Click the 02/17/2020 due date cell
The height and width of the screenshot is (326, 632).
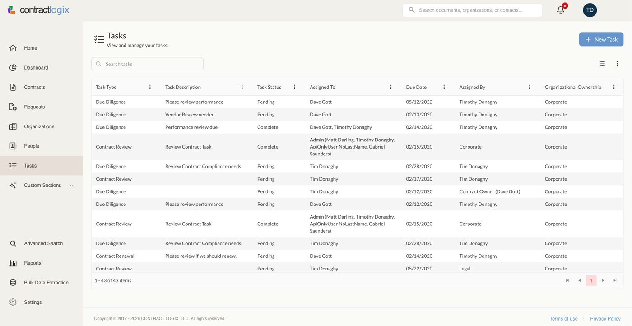coord(419,179)
